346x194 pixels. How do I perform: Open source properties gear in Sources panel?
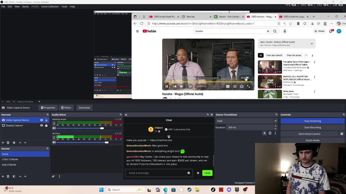click(x=14, y=143)
